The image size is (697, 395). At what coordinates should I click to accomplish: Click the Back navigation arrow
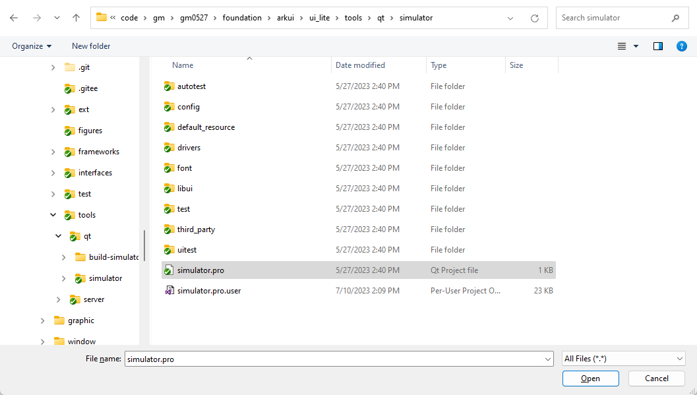pyautogui.click(x=14, y=18)
